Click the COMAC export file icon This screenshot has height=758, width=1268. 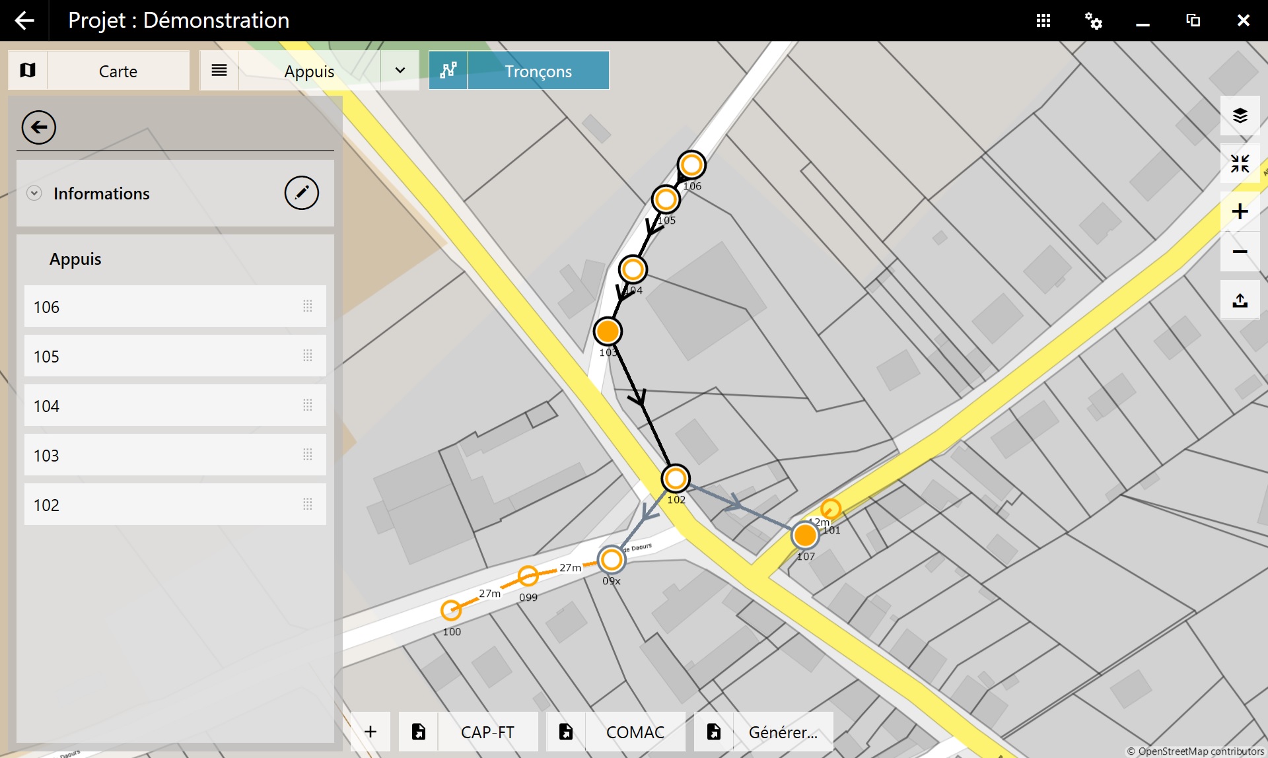pyautogui.click(x=566, y=732)
